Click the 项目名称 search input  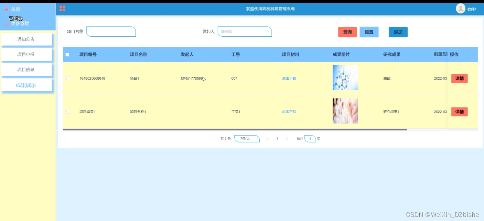pyautogui.click(x=111, y=32)
